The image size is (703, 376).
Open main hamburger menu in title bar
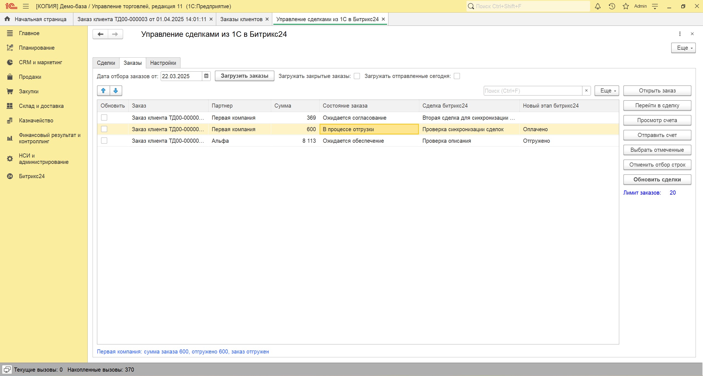click(26, 6)
